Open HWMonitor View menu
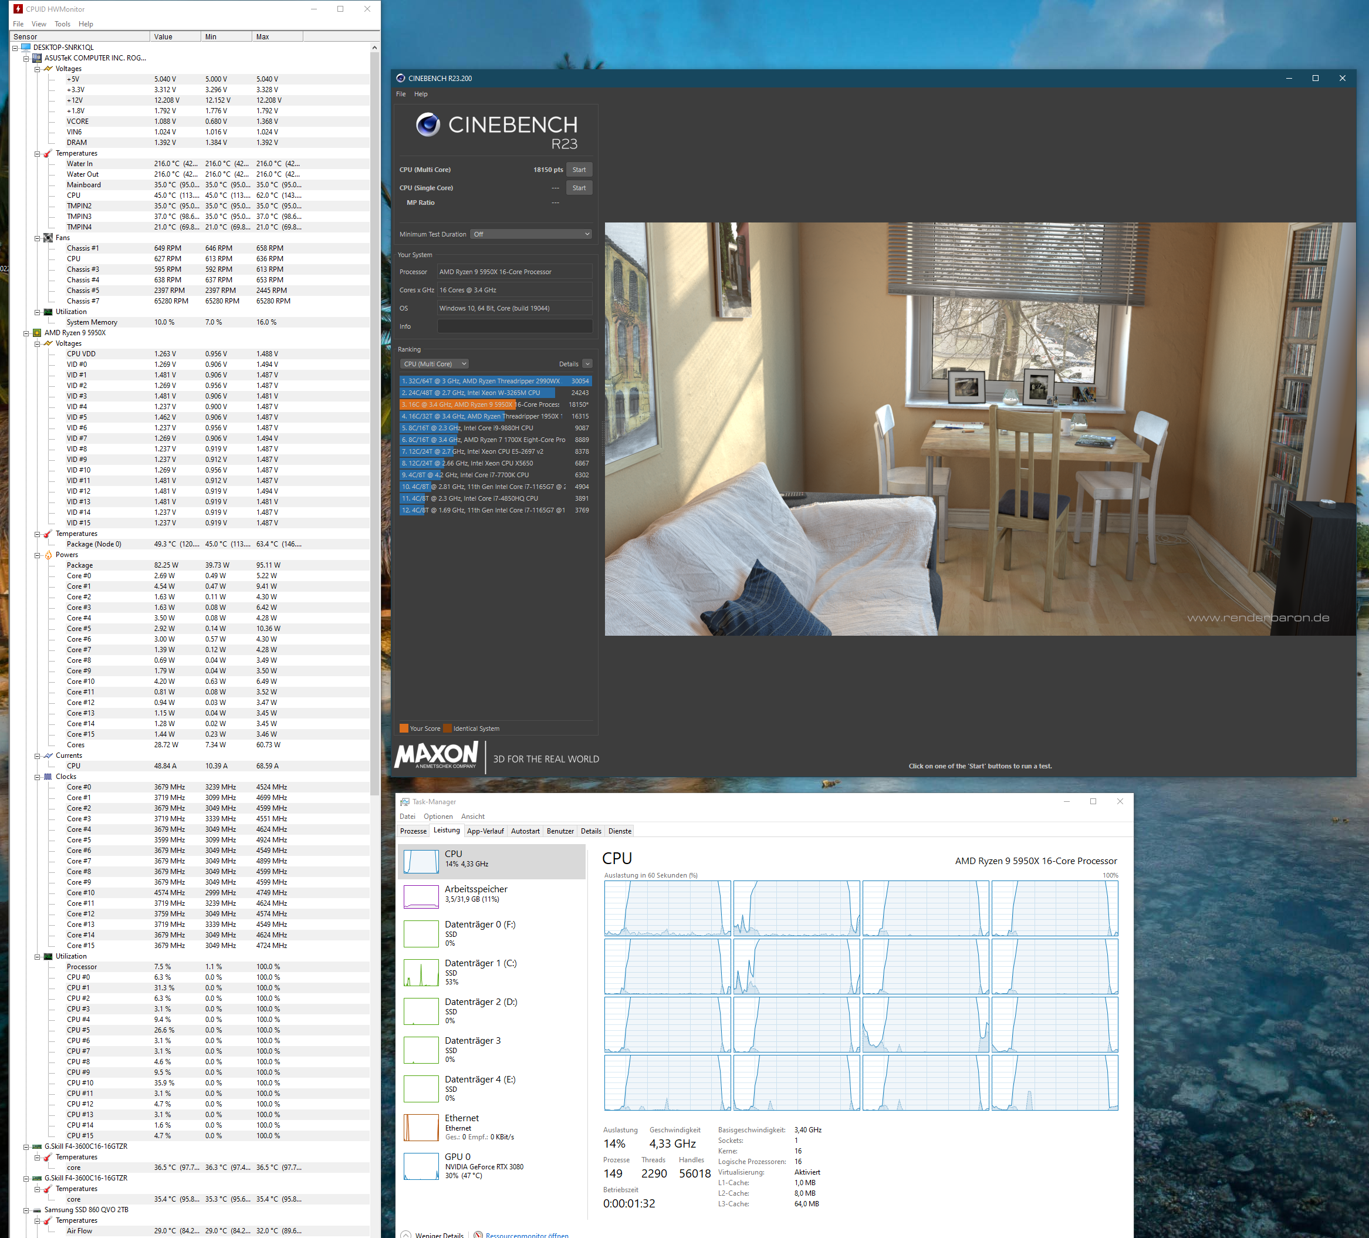 [39, 24]
